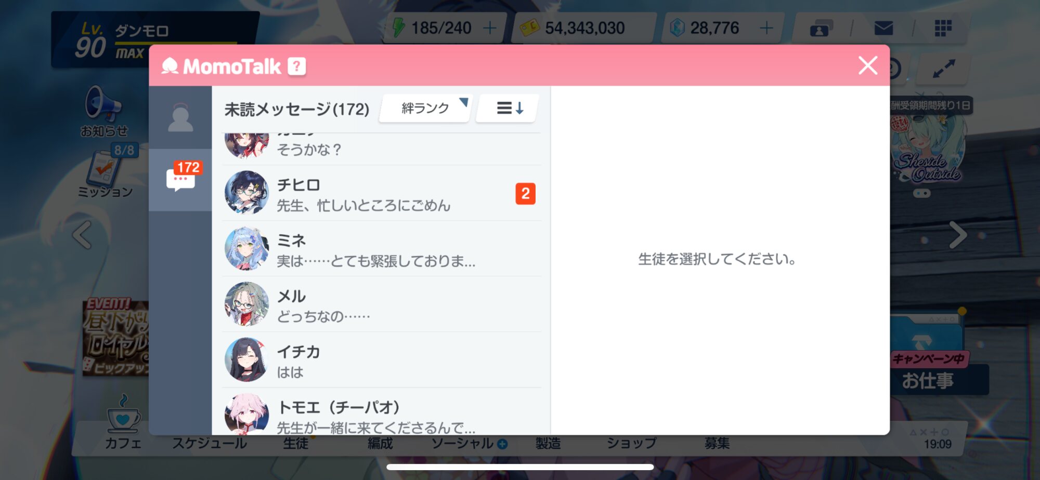Select トモエ（チーパオ）avatar portrait
The height and width of the screenshot is (480, 1040).
tap(246, 414)
